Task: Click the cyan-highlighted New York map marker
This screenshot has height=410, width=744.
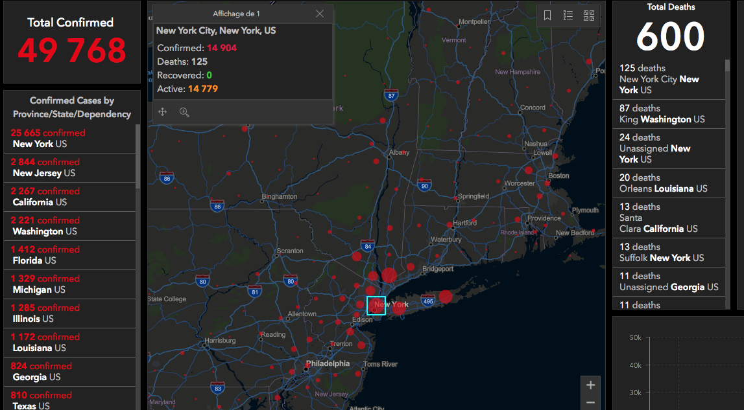Action: point(376,305)
